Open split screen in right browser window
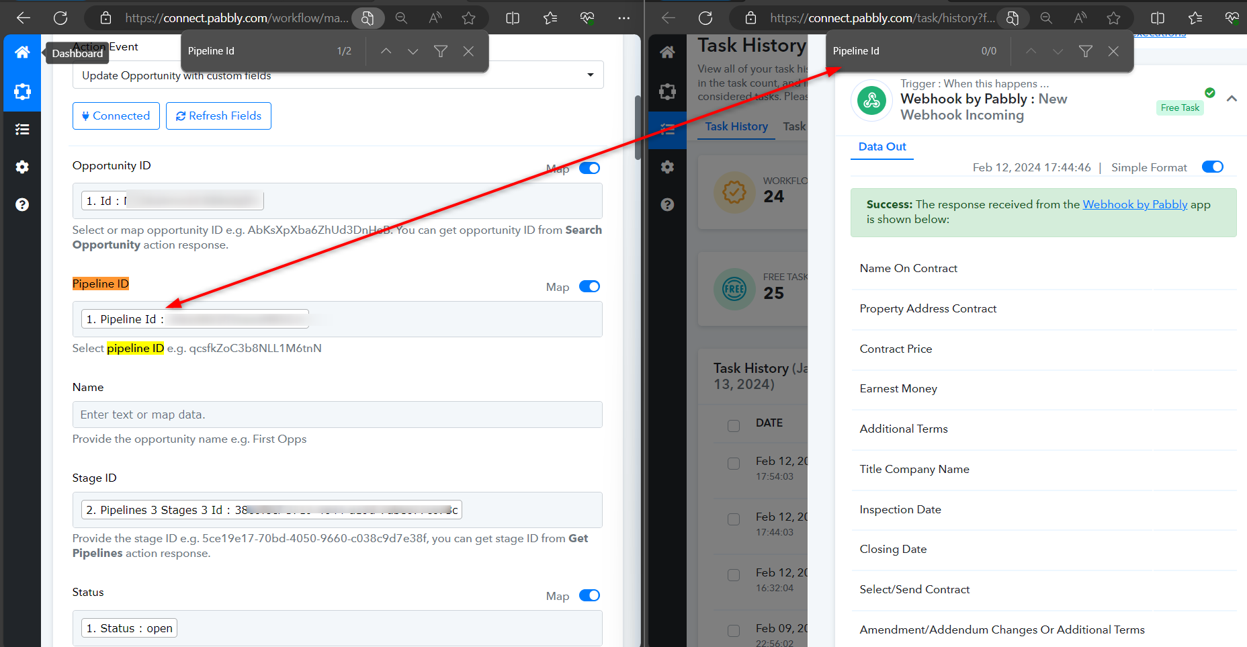 1158,18
